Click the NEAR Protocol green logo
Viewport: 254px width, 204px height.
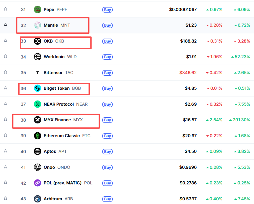(x=38, y=104)
